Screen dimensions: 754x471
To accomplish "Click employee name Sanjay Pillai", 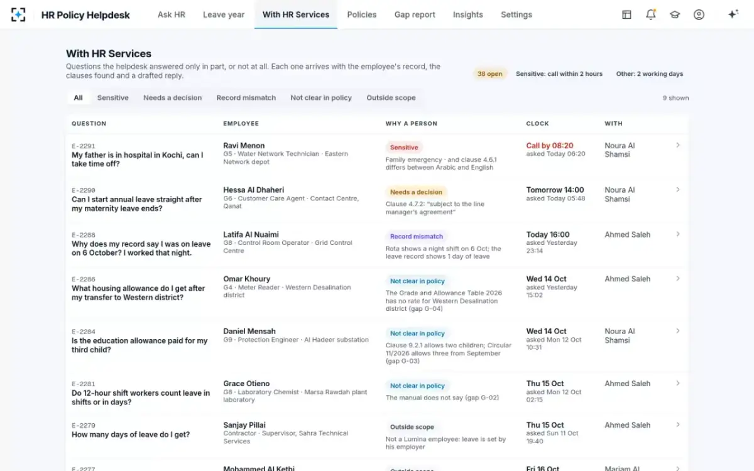I will coord(244,425).
